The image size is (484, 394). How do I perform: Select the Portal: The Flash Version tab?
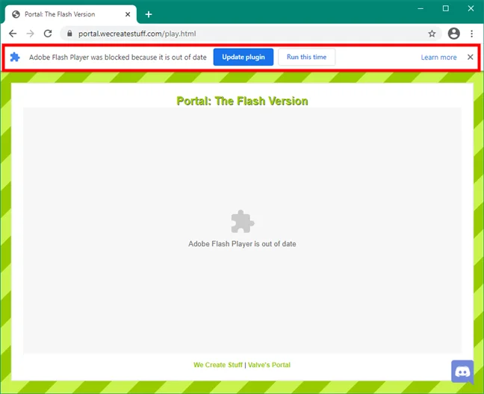pos(71,14)
